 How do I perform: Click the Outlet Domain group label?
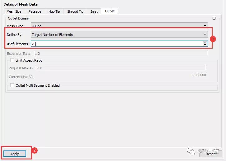(18, 18)
